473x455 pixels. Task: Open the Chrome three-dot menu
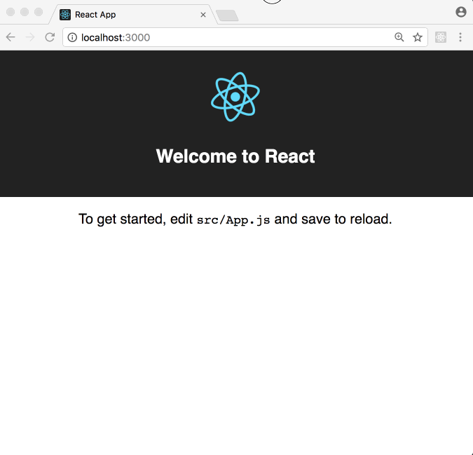point(460,37)
